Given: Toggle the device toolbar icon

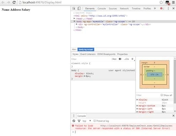Looking at the screenshot, I should tap(79, 8).
